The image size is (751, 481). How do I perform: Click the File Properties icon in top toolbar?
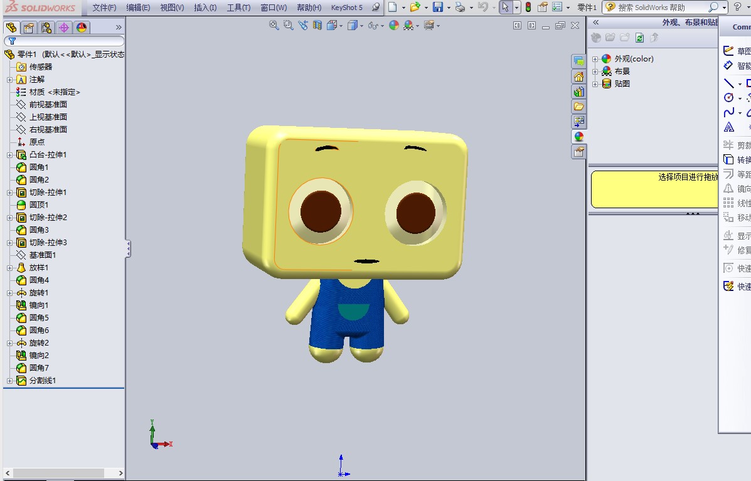pyautogui.click(x=542, y=7)
